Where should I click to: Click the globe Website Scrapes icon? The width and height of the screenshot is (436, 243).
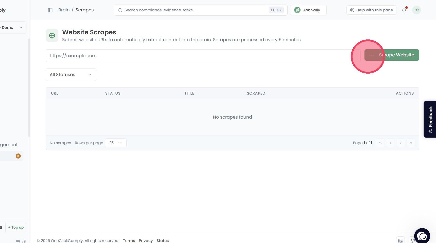pyautogui.click(x=52, y=35)
